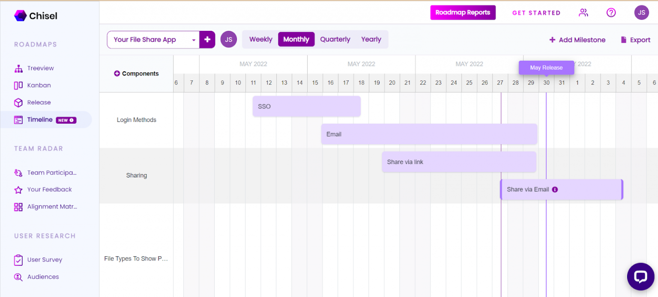The height and width of the screenshot is (297, 658).
Task: Open the Alignment Matrix grid icon
Action: click(x=18, y=207)
